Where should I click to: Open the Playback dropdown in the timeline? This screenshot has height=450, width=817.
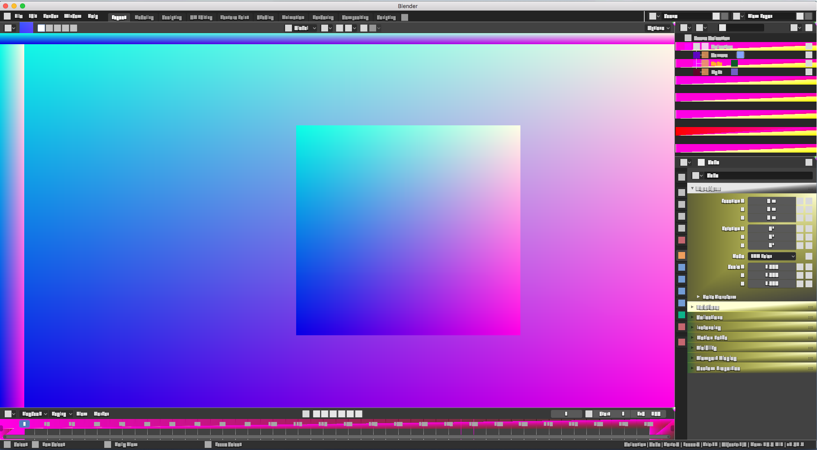coord(35,414)
